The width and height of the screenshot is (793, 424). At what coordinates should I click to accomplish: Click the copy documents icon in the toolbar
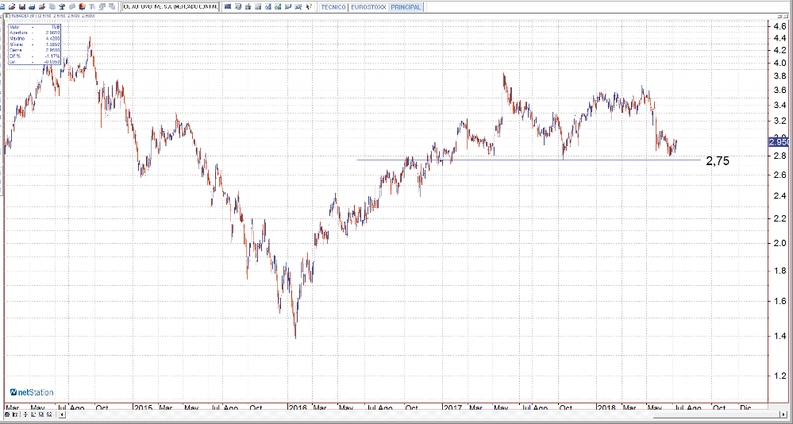point(52,6)
